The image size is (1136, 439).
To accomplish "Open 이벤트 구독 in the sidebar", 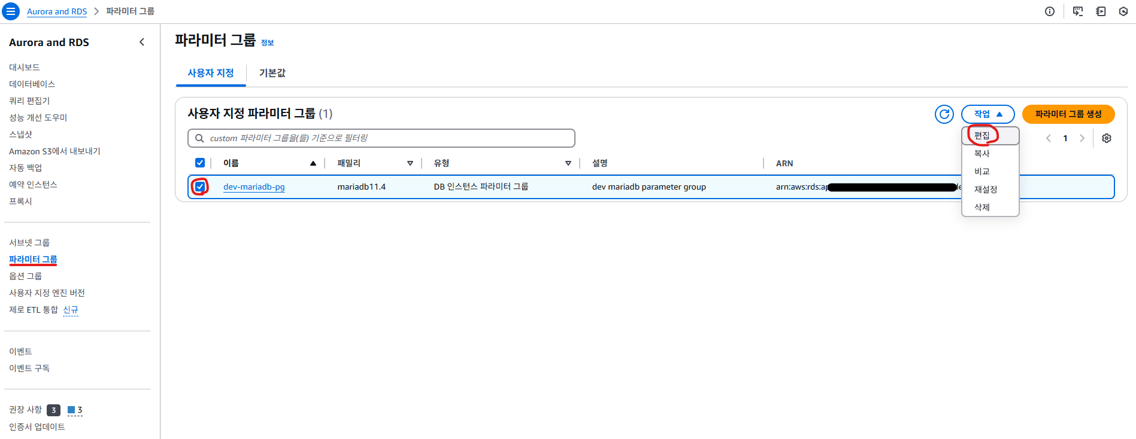I will tap(29, 368).
